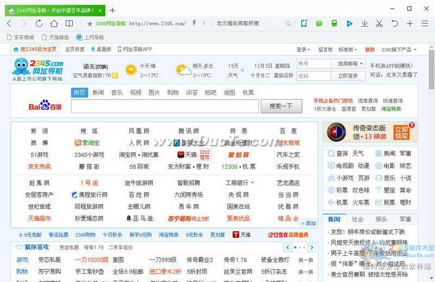The width and height of the screenshot is (435, 282).
Task: Open a new tab with plus button
Action: pos(113,10)
